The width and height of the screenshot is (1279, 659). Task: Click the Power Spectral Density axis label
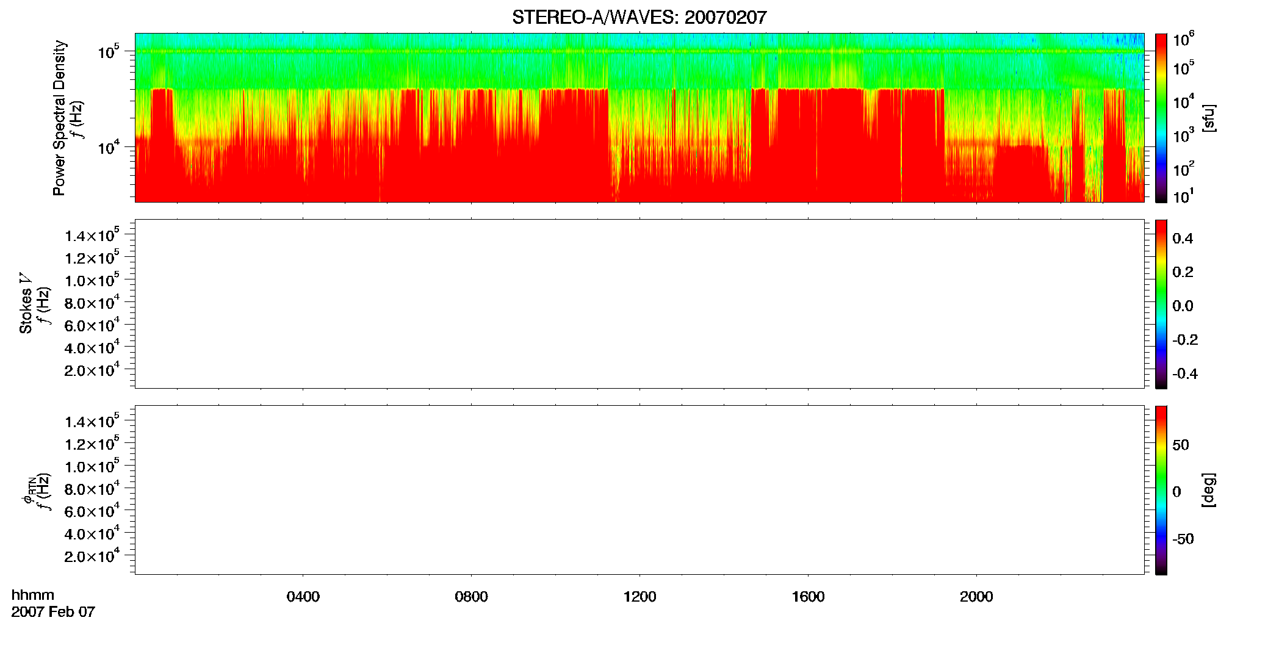coord(59,118)
